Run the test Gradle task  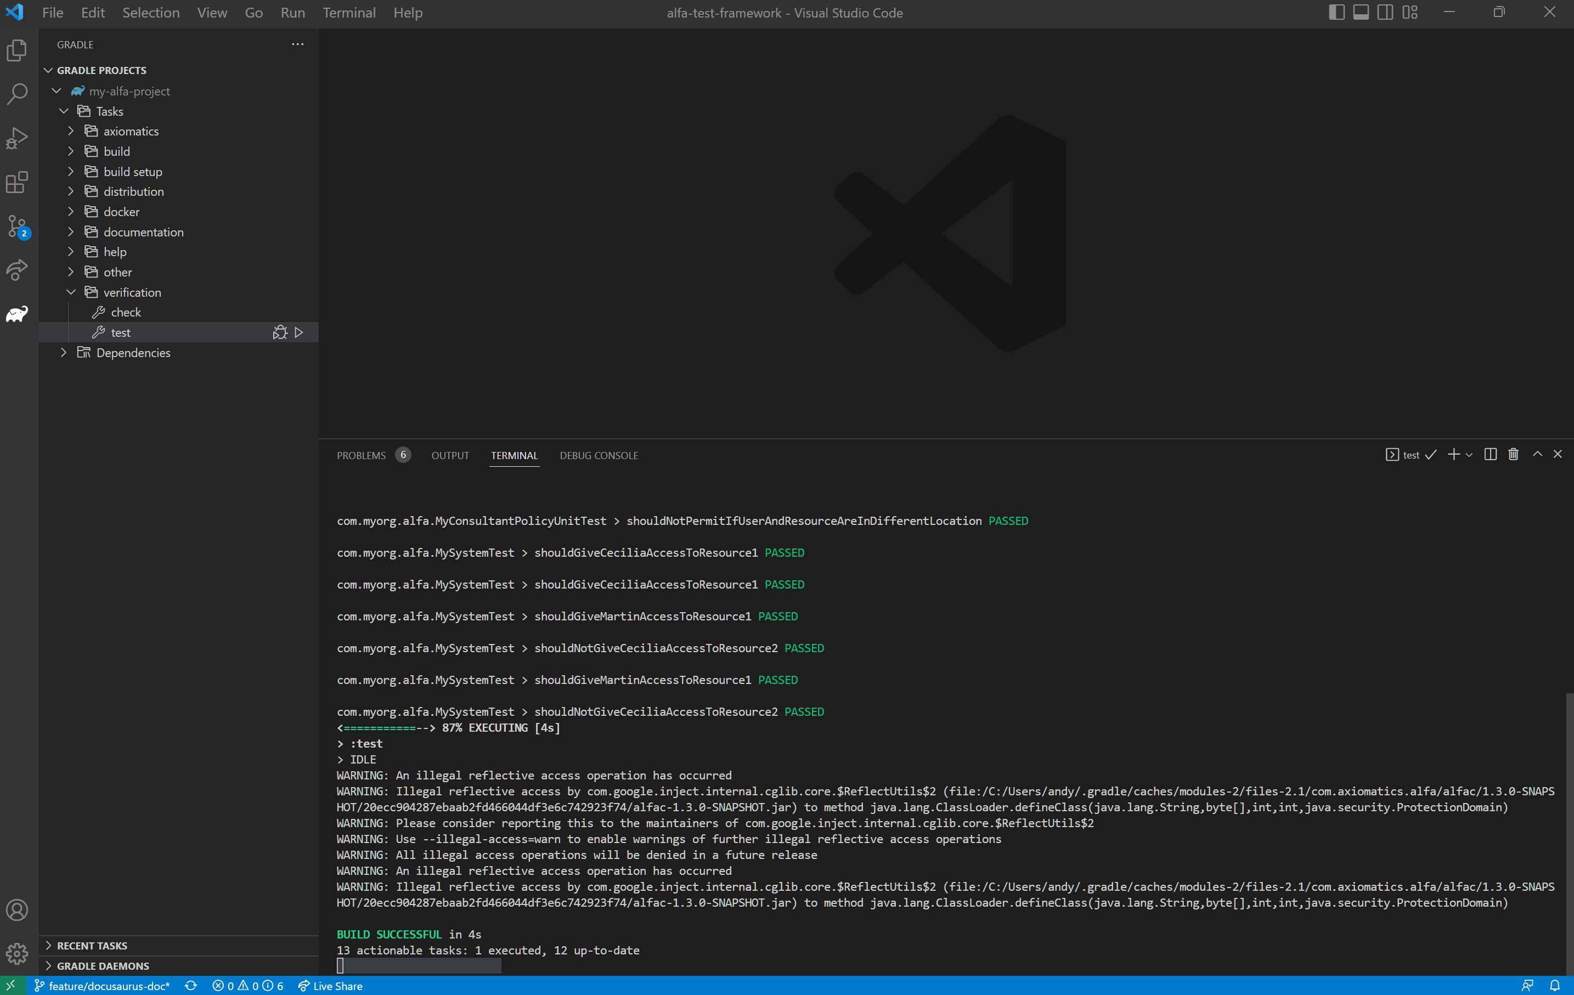(x=298, y=332)
